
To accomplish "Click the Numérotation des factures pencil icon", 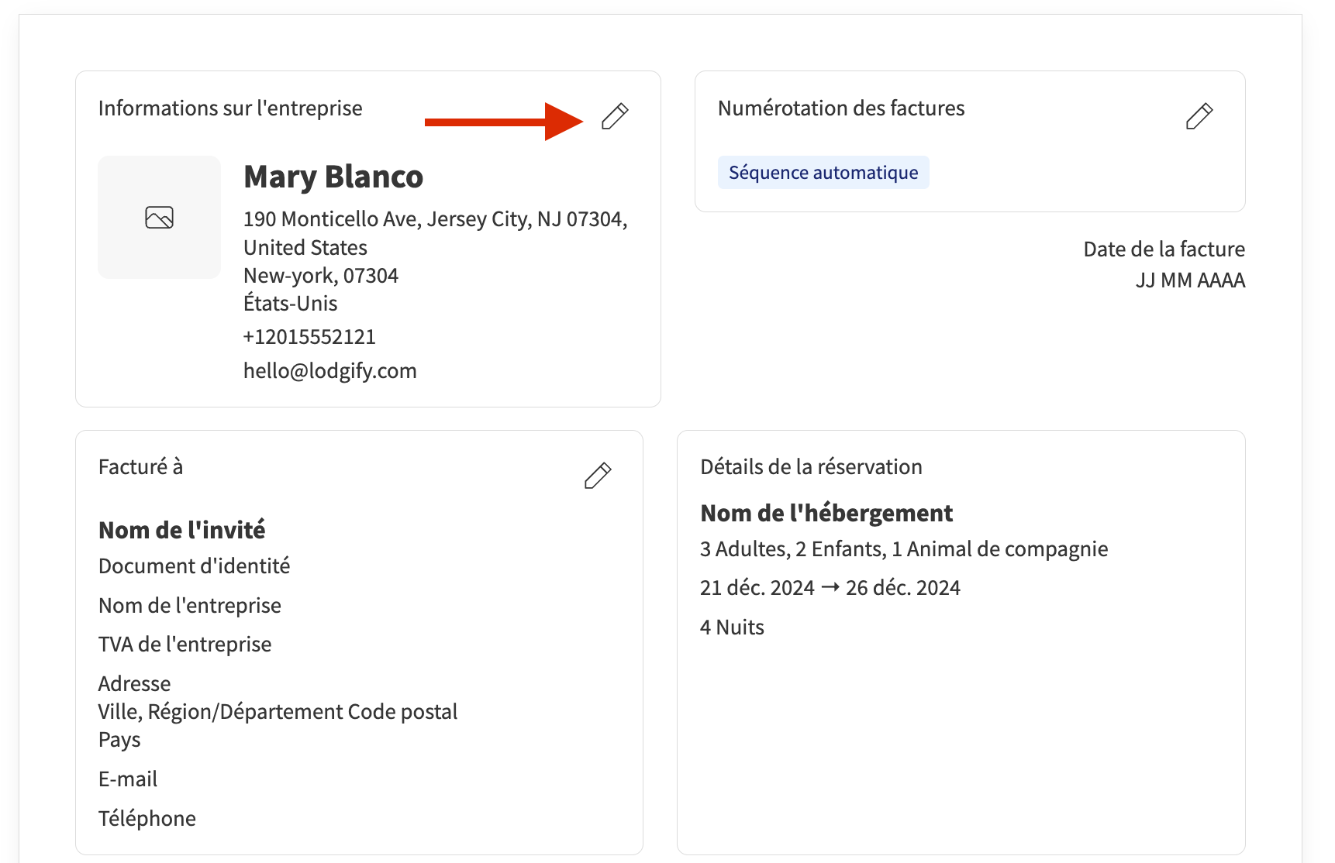I will click(1199, 116).
